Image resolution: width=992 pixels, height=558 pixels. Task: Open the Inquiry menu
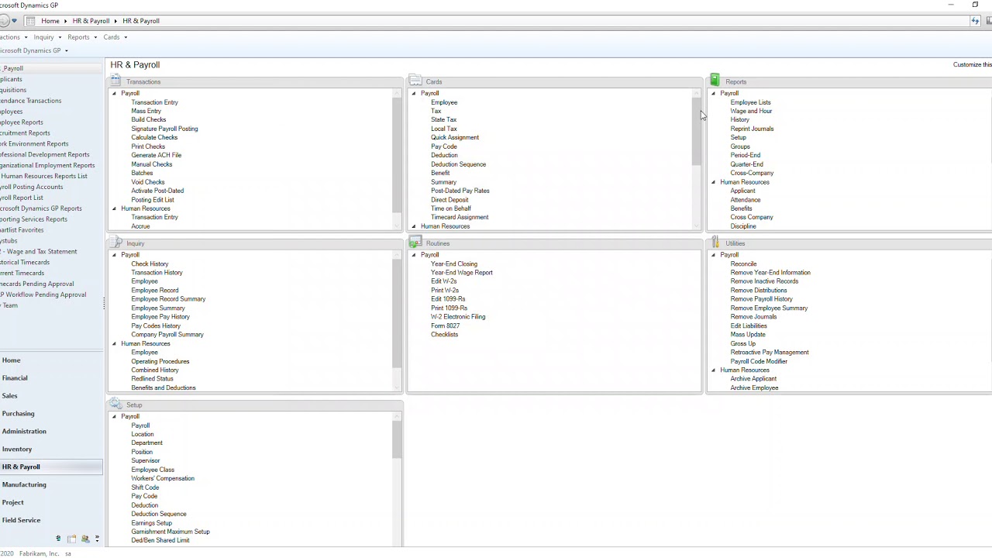(x=46, y=37)
